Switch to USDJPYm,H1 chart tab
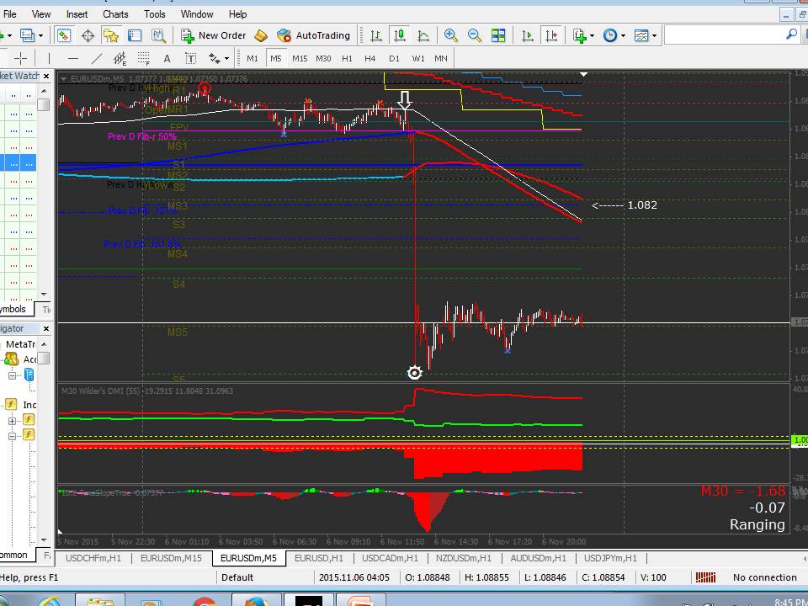 610,558
